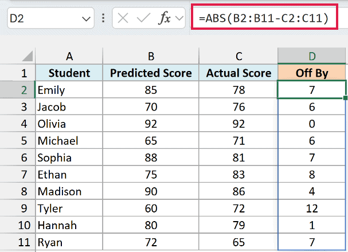
Task: Click Sophia's predicted score 88
Action: (151, 157)
